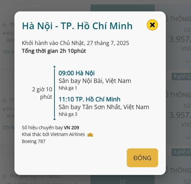Click the Vietnam Airlines lotus logo icon

[90, 135]
